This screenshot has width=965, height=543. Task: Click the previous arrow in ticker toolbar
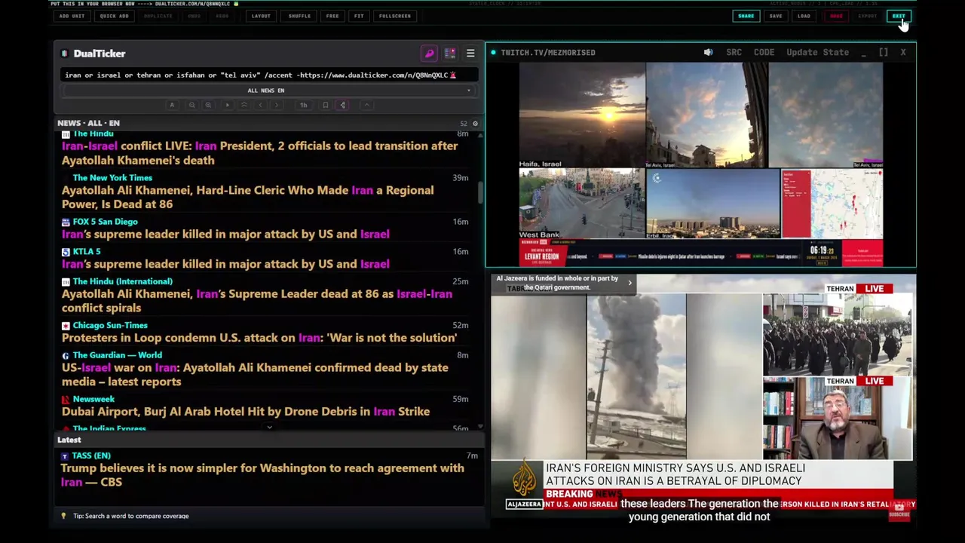tap(260, 105)
